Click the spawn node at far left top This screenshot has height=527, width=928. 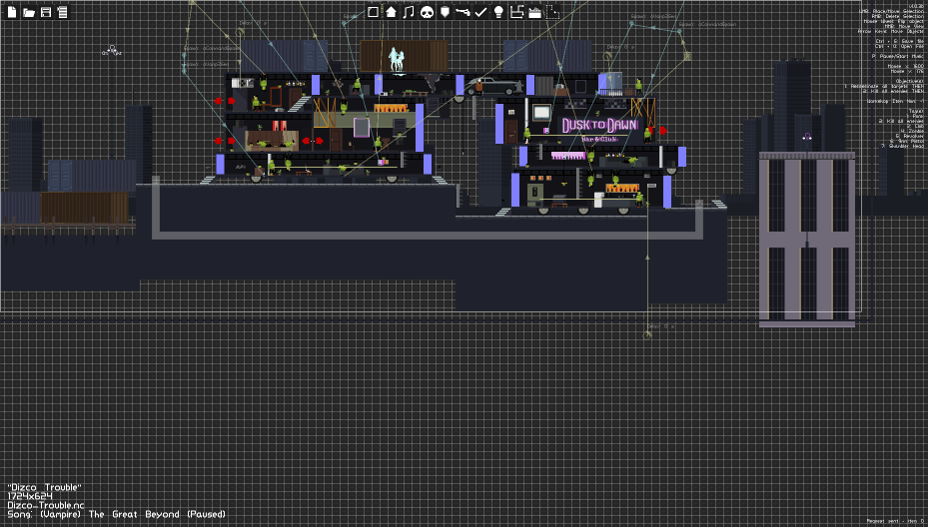point(112,50)
